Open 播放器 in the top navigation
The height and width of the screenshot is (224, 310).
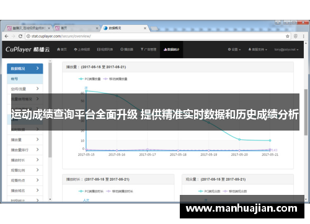126,50
